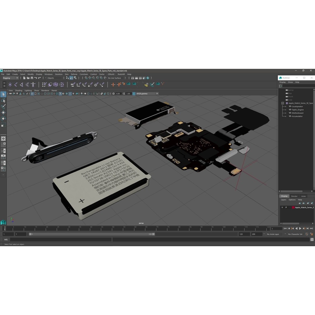This screenshot has width=315, height=315.
Task: Toggle the color management sRGB icon
Action: (134, 94)
